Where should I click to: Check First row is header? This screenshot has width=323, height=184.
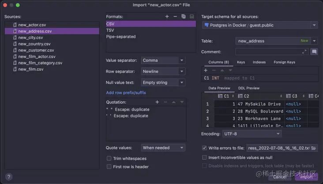tap(109, 167)
